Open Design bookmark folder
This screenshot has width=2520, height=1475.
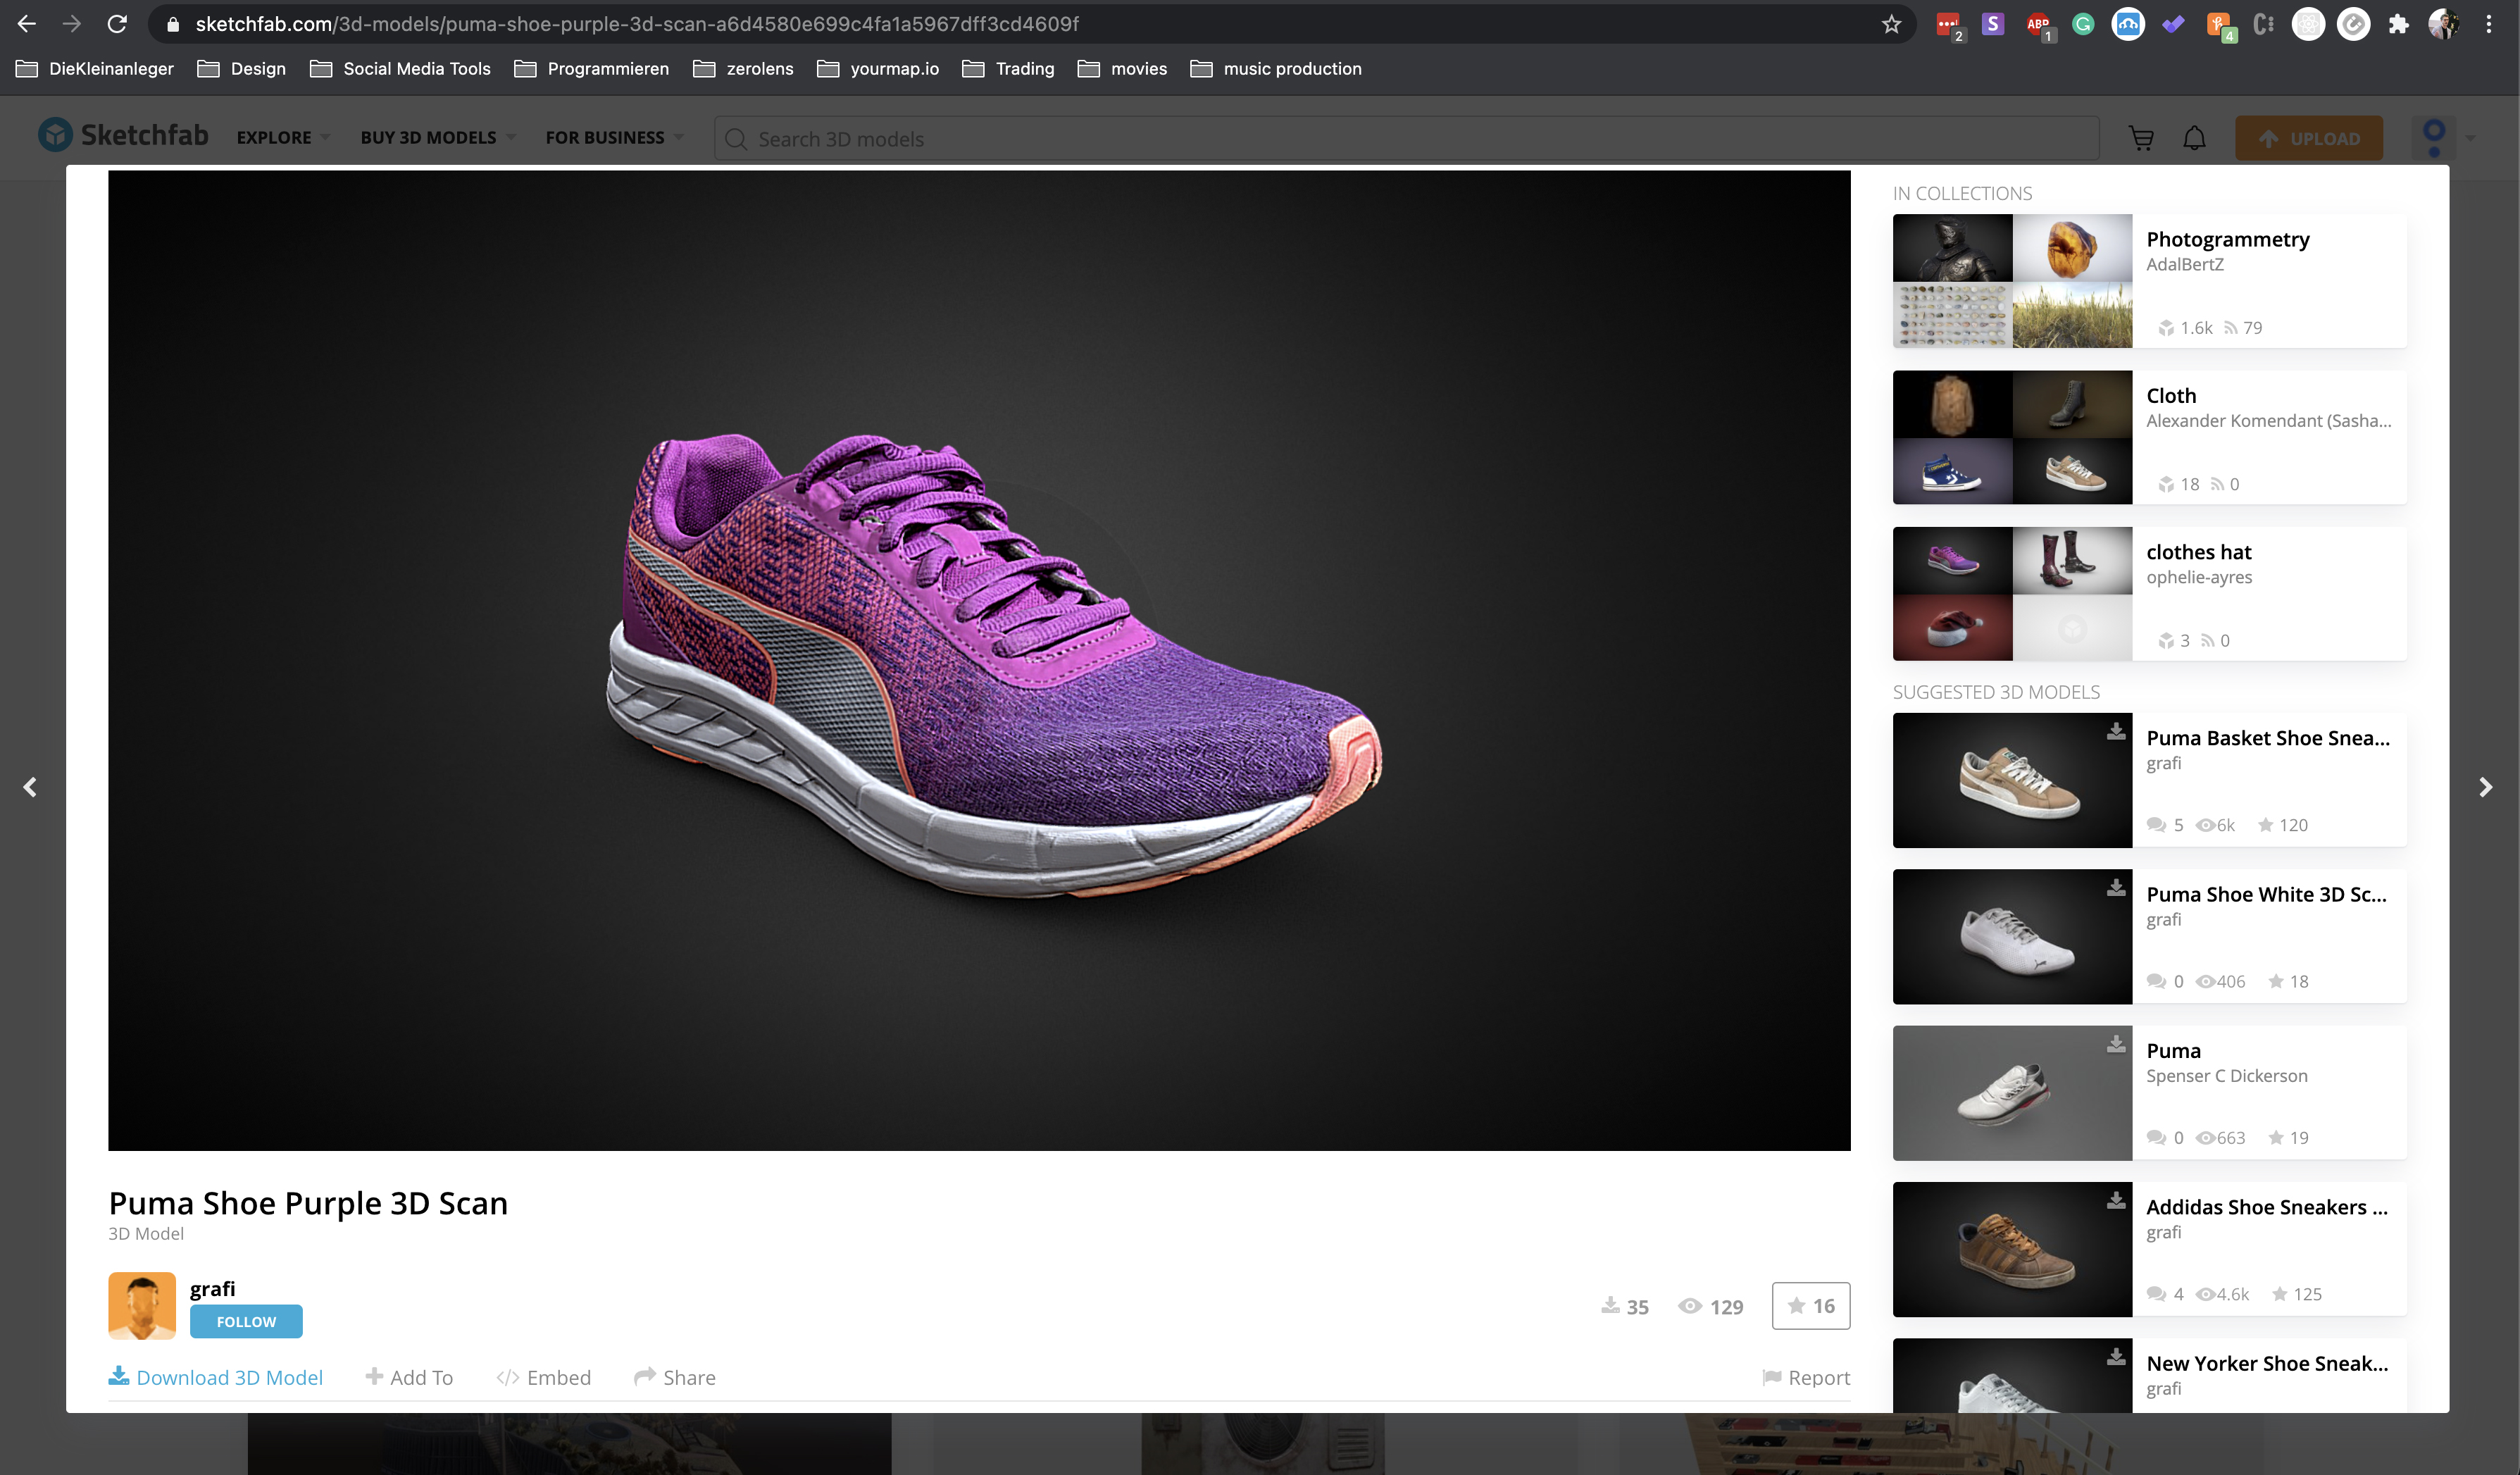241,68
